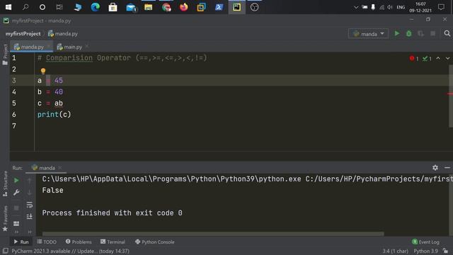
Task: Restore layout icon in the Run panel
Action: [16, 223]
